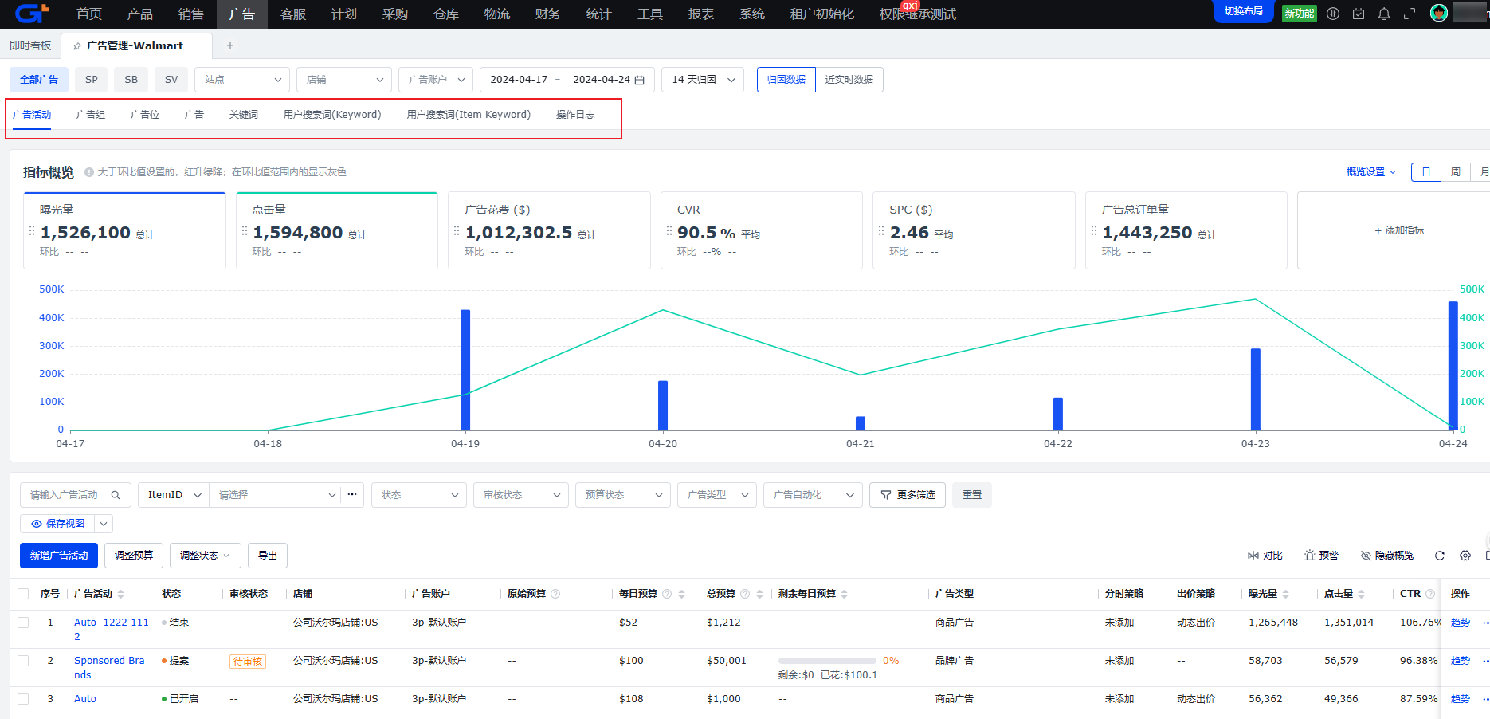Viewport: 1490px width, 719px height.
Task: Click the G logo in the top left
Action: (32, 14)
